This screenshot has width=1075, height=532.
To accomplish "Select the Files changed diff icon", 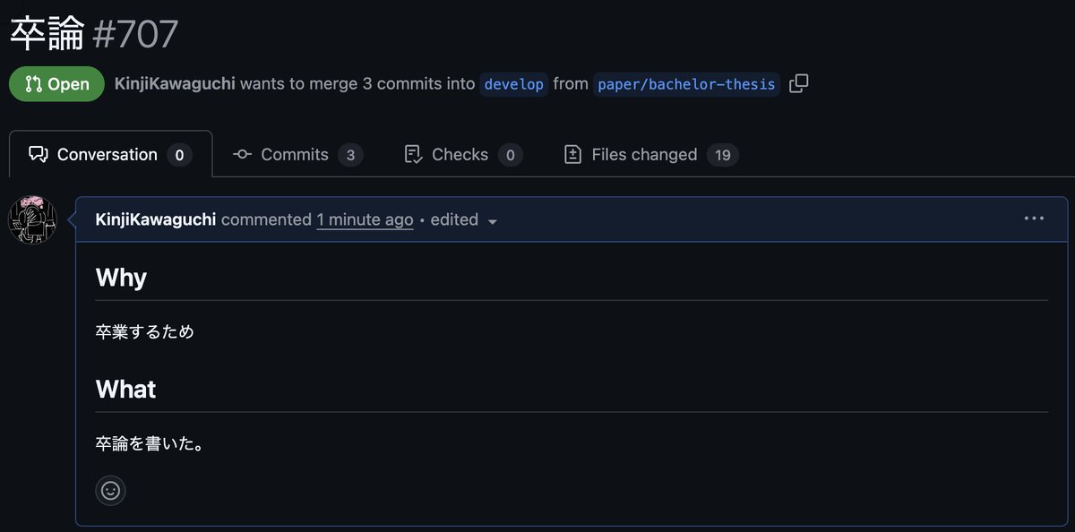I will point(573,155).
